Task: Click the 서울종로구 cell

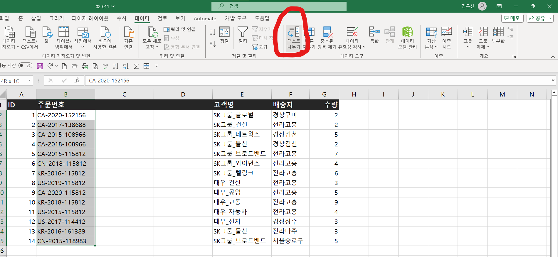Action: point(290,241)
